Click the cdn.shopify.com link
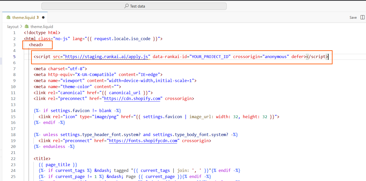This screenshot has width=366, height=181. click(132, 98)
